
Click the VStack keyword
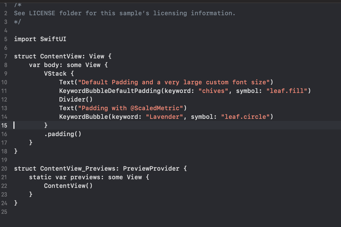pos(55,74)
